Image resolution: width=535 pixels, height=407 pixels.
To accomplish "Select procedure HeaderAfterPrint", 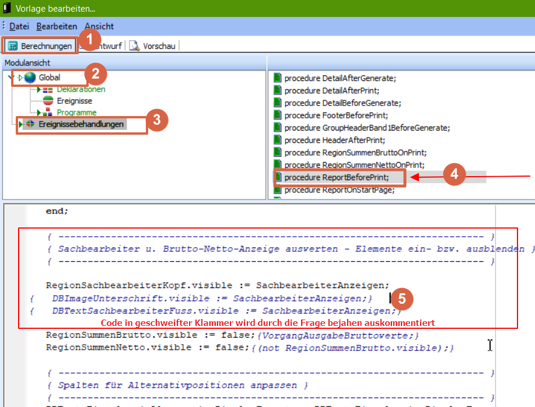I will tap(335, 140).
